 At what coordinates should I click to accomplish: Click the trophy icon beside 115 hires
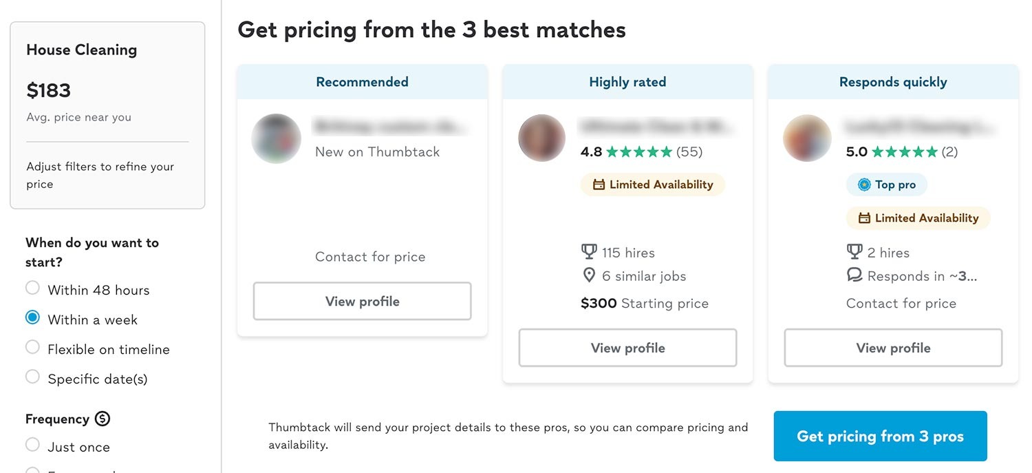click(x=589, y=252)
